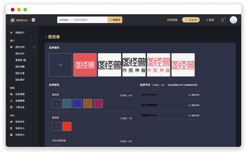Image resolution: width=247 pixels, height=154 pixels.
Task: Select the red-background white 图怪兽 logo thumbnail
Action: tap(85, 65)
